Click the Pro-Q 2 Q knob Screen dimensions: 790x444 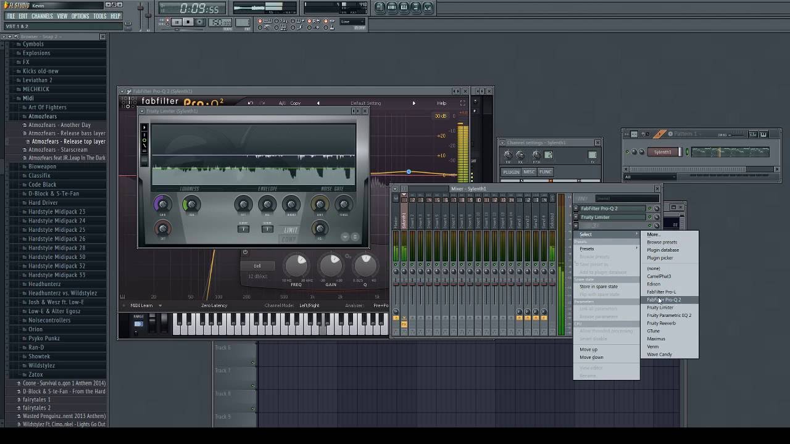pyautogui.click(x=365, y=265)
